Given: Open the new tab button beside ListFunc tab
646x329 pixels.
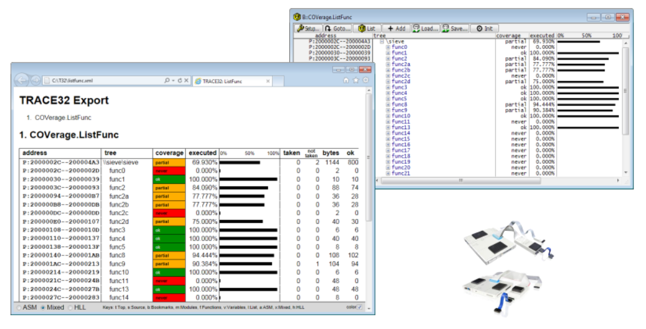Looking at the screenshot, I should point(278,81).
